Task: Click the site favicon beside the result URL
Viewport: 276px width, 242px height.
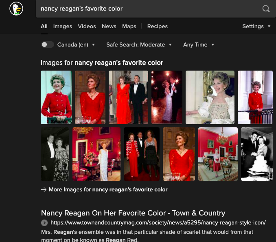Action: click(44, 223)
